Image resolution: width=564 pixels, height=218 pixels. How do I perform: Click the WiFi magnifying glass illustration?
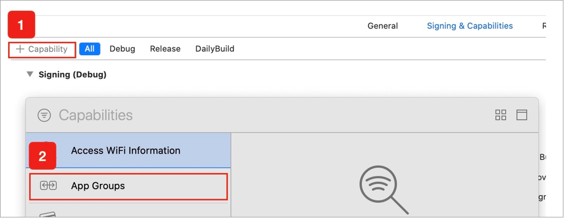[384, 190]
